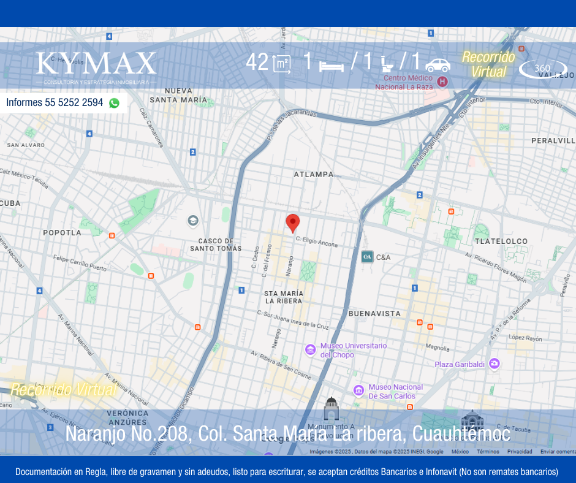Click the bed icon for bedrooms

(x=332, y=65)
